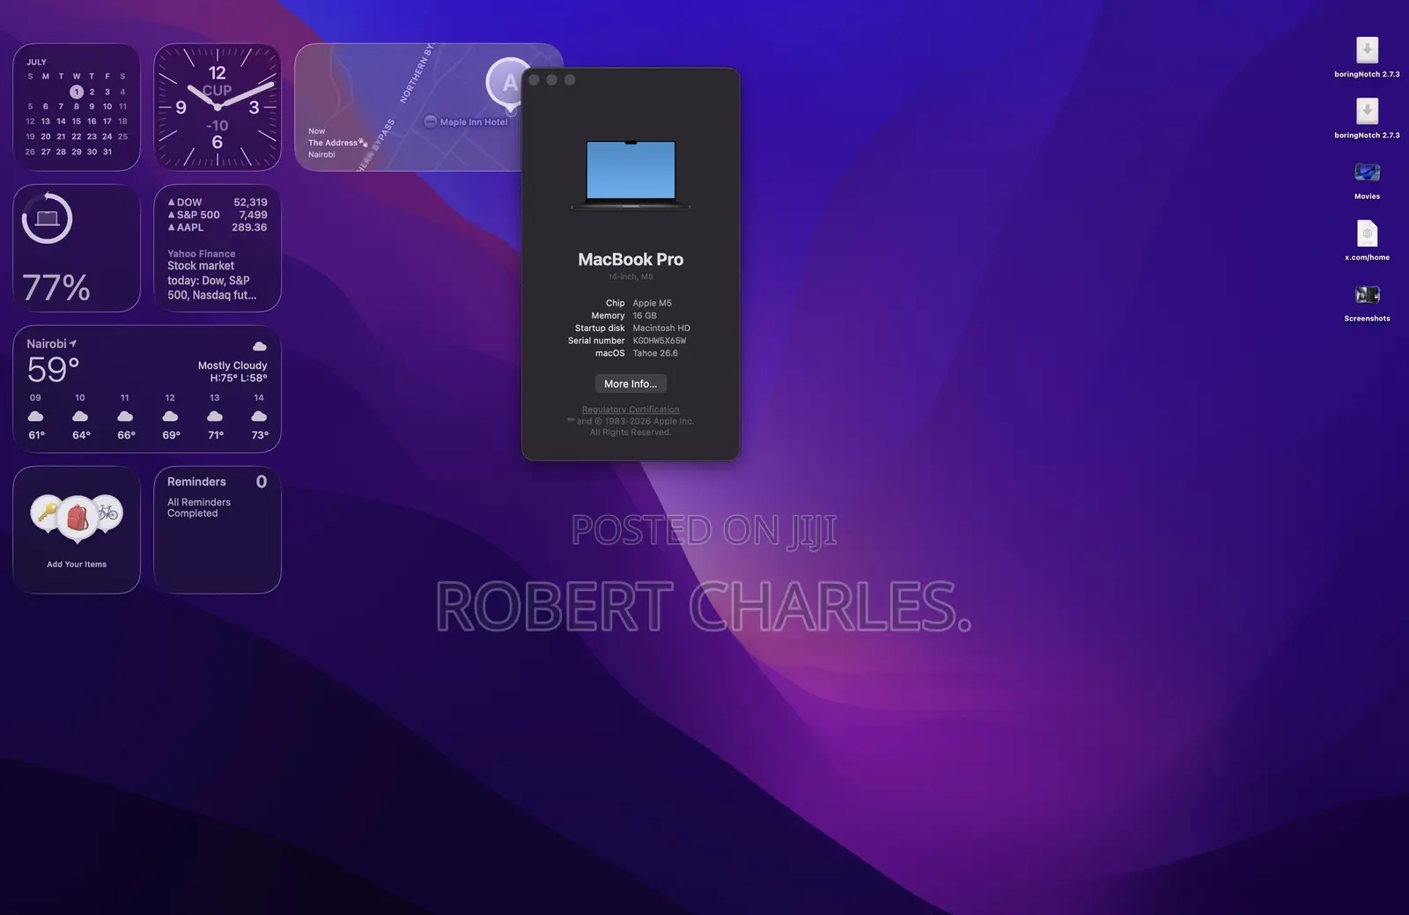Image resolution: width=1409 pixels, height=915 pixels.
Task: Select July 15 in the calendar widget
Action: (77, 122)
